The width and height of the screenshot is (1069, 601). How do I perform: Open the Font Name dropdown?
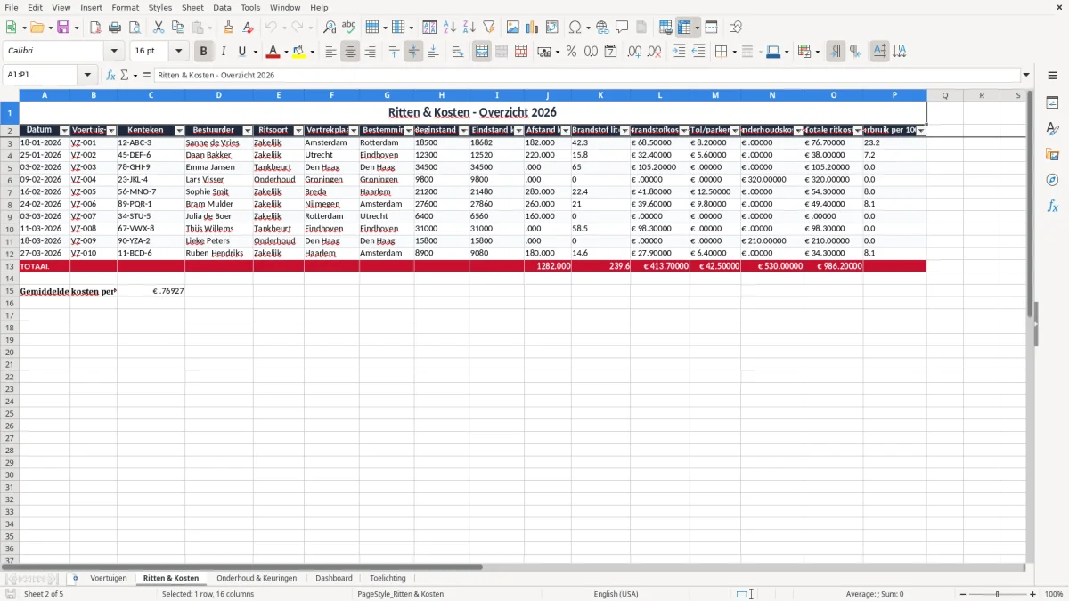[114, 52]
